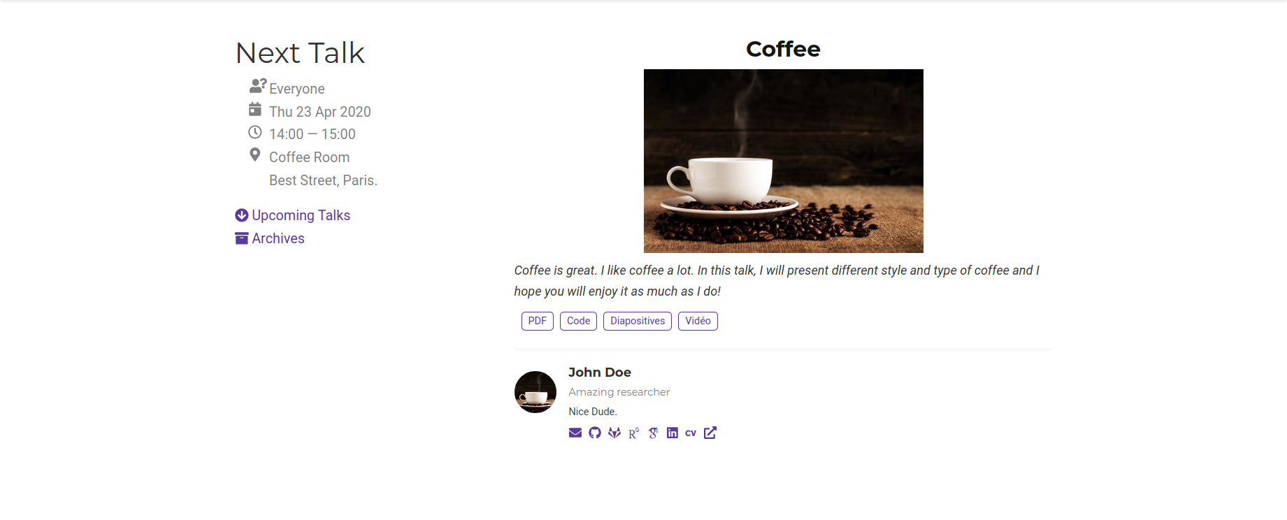Click the coffee cup talk image
Screen dimensions: 1287x520
(x=784, y=161)
